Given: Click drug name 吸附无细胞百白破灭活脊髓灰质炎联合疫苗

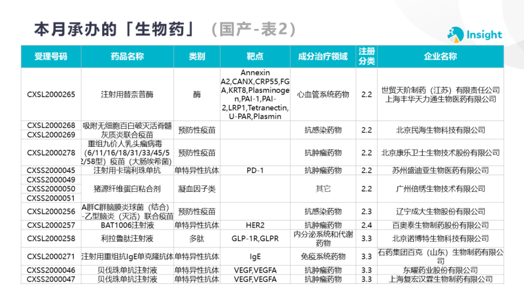Looking at the screenshot, I should pyautogui.click(x=127, y=130).
